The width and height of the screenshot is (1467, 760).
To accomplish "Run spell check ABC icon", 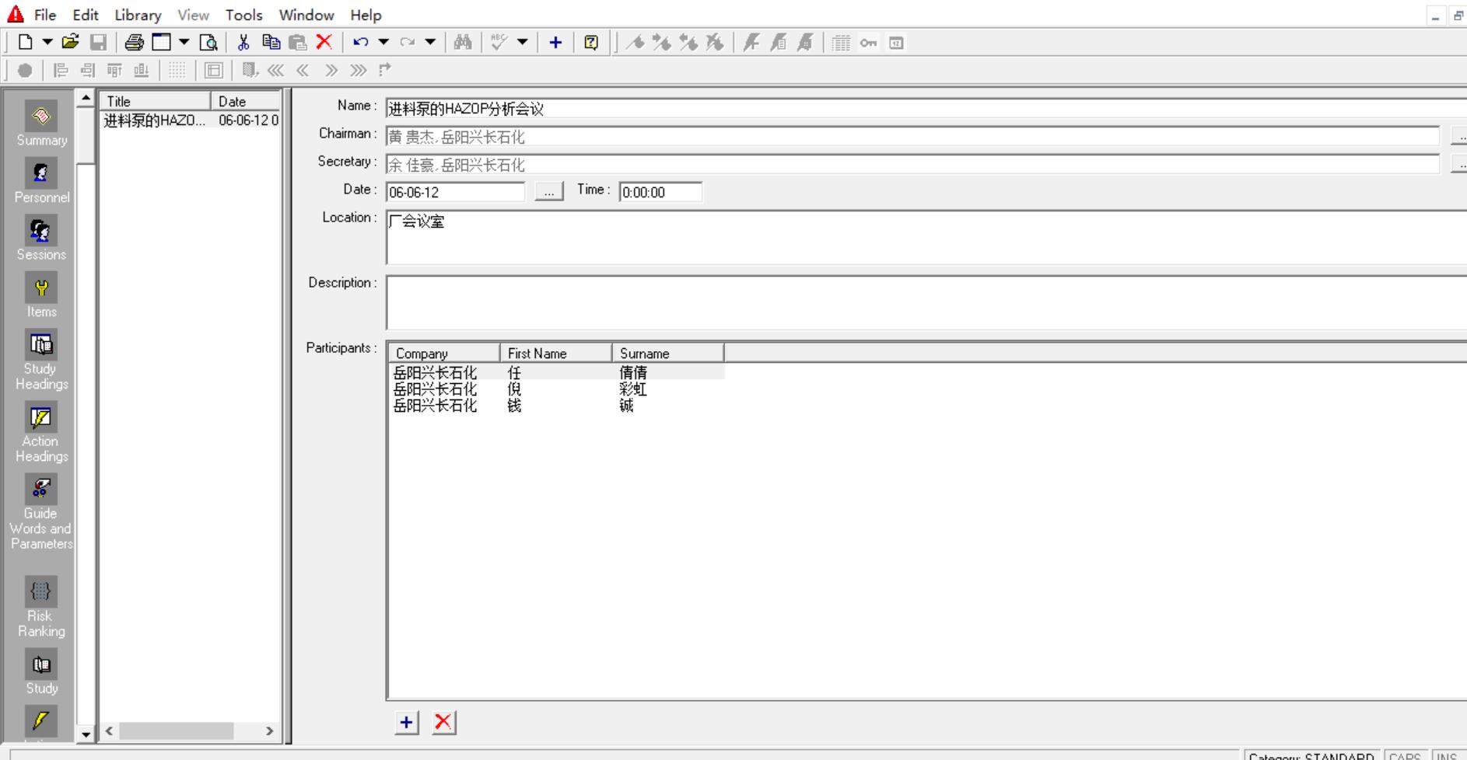I will (499, 43).
